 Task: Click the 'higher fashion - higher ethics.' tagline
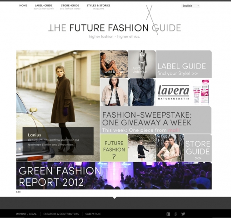coord(115,36)
